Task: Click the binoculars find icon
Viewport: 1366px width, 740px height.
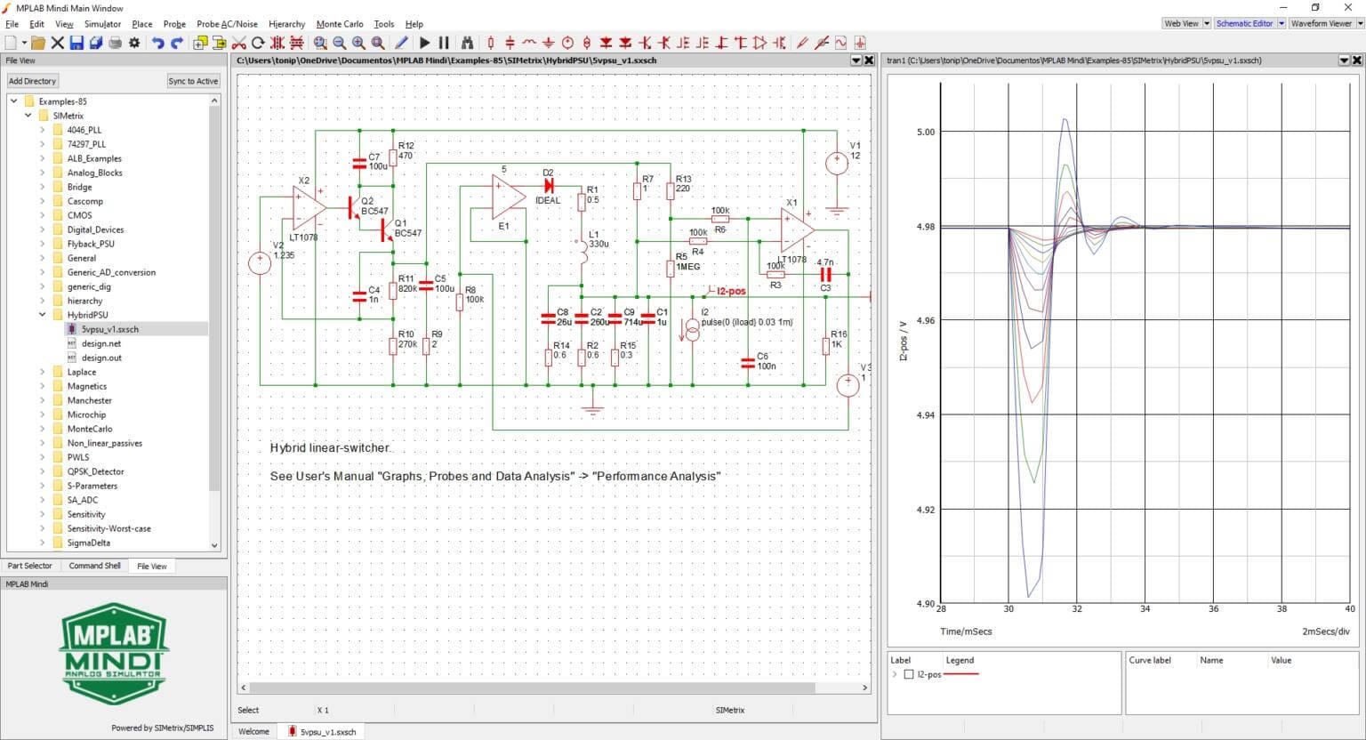Action: point(467,42)
